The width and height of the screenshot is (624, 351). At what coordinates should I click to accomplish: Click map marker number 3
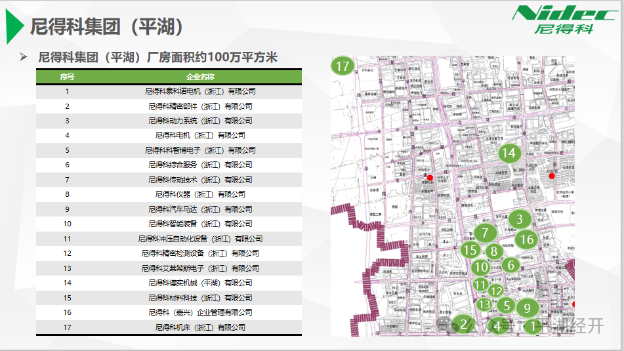pos(519,219)
